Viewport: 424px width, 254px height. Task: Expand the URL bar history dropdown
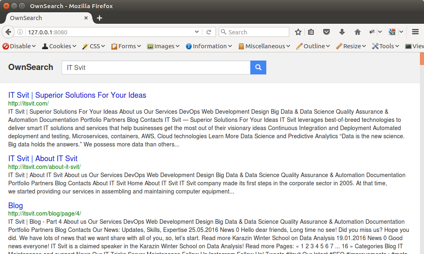[197, 32]
